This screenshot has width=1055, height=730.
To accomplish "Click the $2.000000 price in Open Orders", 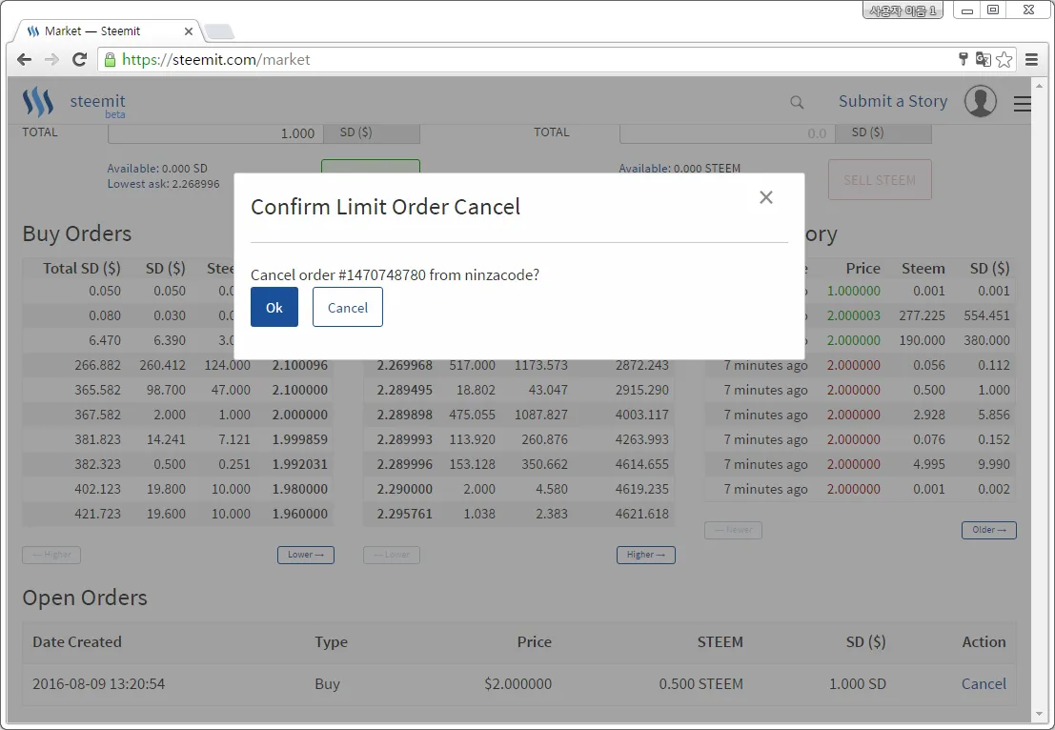I will [518, 683].
